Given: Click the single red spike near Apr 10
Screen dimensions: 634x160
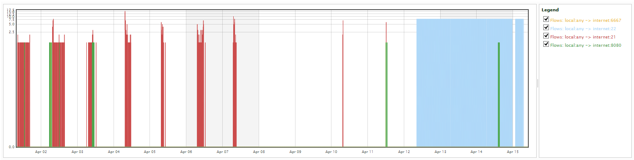Looking at the screenshot, I should [343, 83].
